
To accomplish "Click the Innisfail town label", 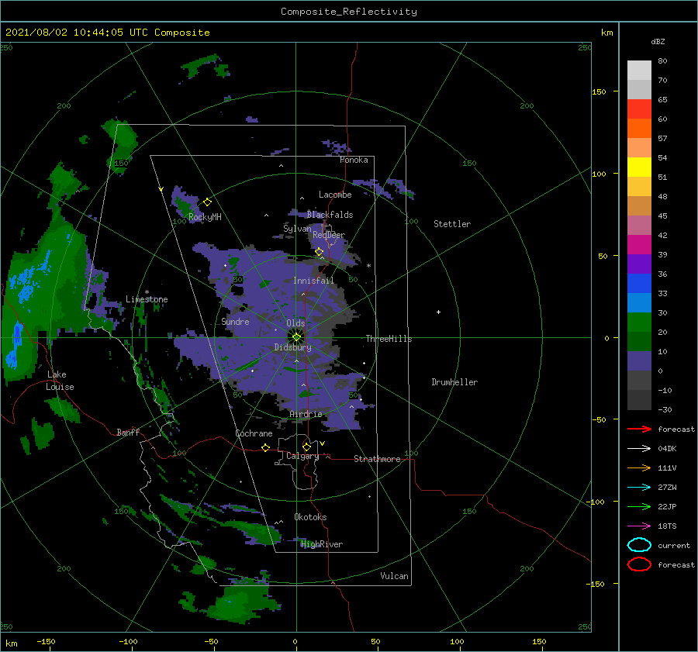I will [x=313, y=281].
